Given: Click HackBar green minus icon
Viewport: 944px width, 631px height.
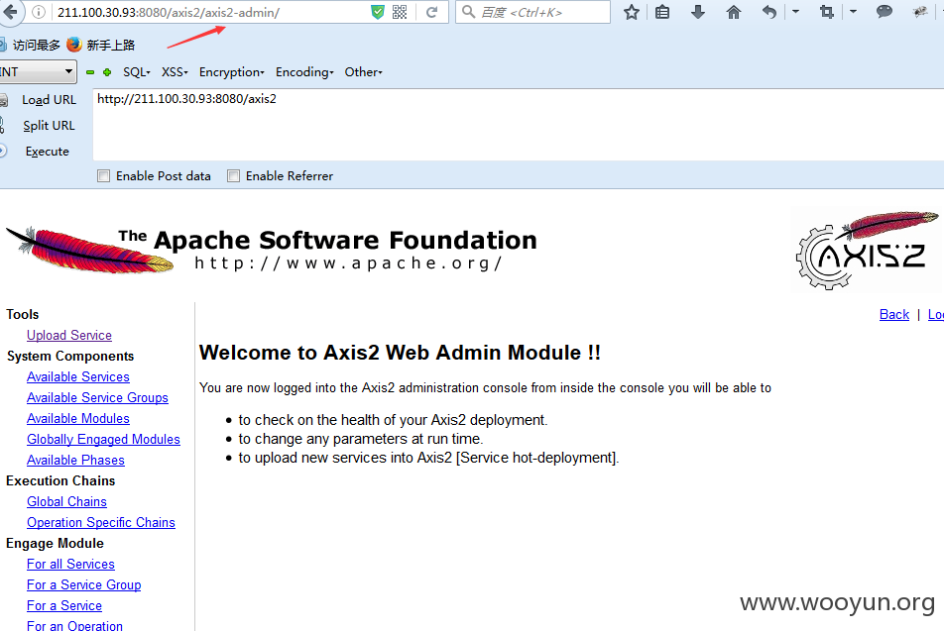Looking at the screenshot, I should pyautogui.click(x=90, y=72).
